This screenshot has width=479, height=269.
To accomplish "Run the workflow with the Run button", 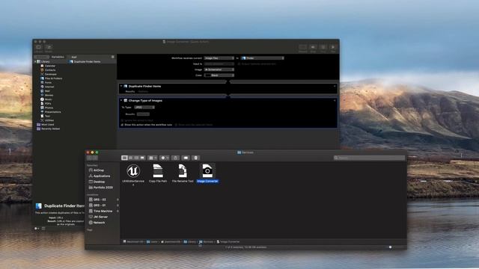I will point(333,47).
